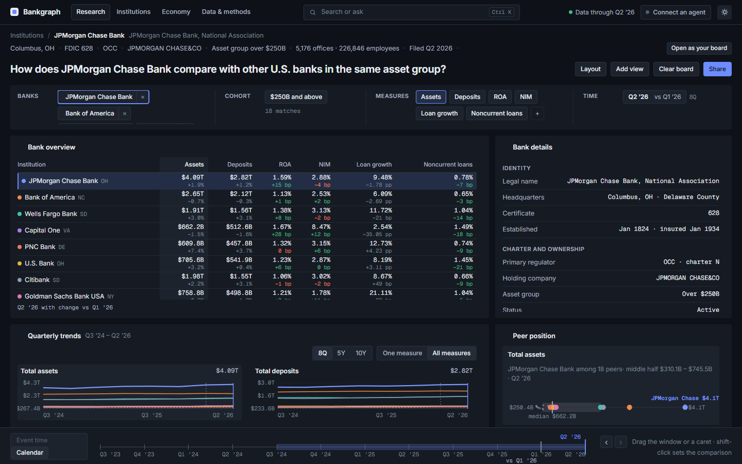Image resolution: width=742 pixels, height=464 pixels.
Task: Click the Q2 '26 caret on the timeline
Action: pyautogui.click(x=585, y=446)
